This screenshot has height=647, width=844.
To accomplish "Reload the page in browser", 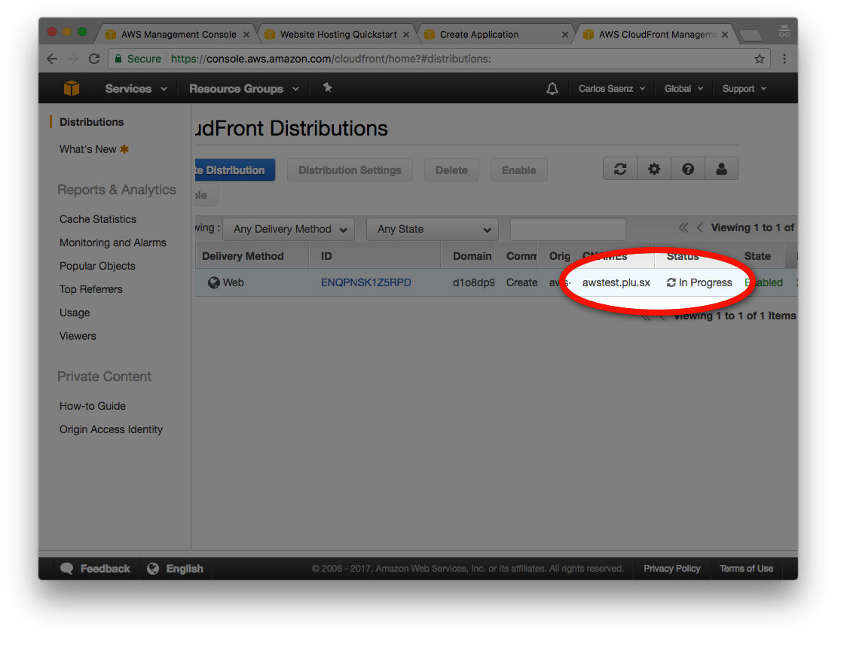I will click(94, 59).
